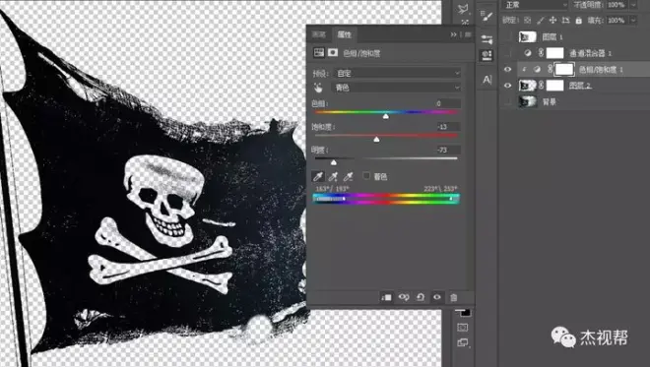Hide the 图层 2 layer
The width and height of the screenshot is (650, 367).
[x=507, y=86]
